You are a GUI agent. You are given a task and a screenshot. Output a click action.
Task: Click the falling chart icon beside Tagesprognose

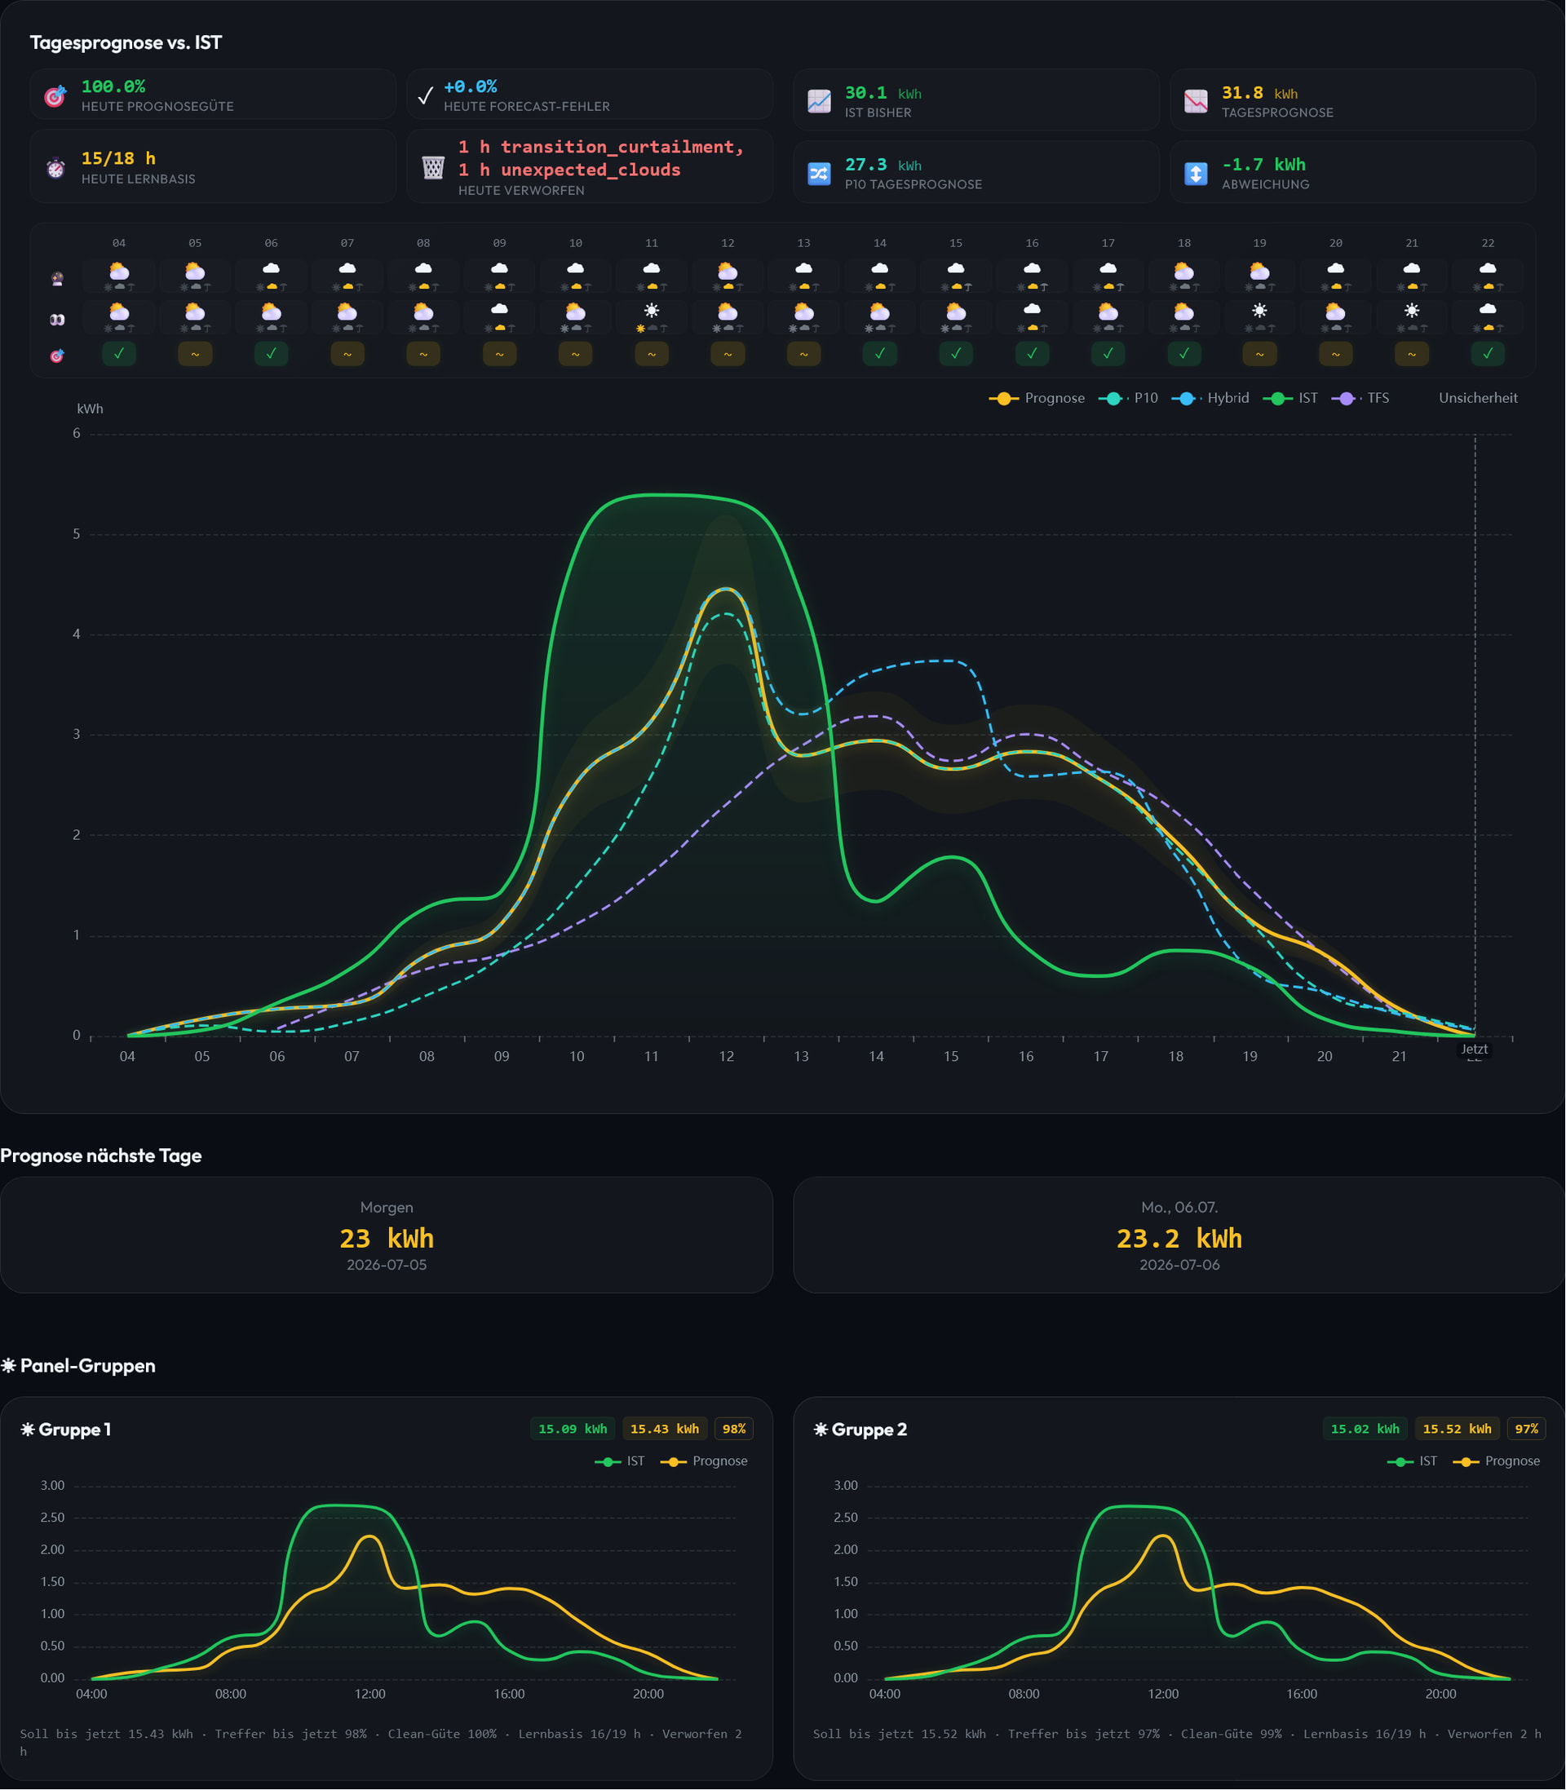coord(1196,101)
